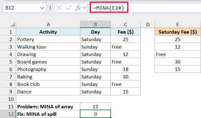Image resolution: width=201 pixels, height=118 pixels.
Task: Click the Enter checkmark icon in formula bar
Action: 69,8
